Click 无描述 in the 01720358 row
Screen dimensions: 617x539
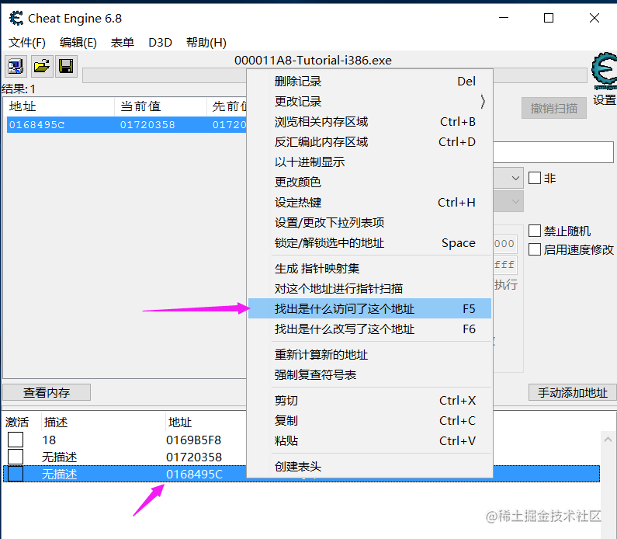point(60,457)
